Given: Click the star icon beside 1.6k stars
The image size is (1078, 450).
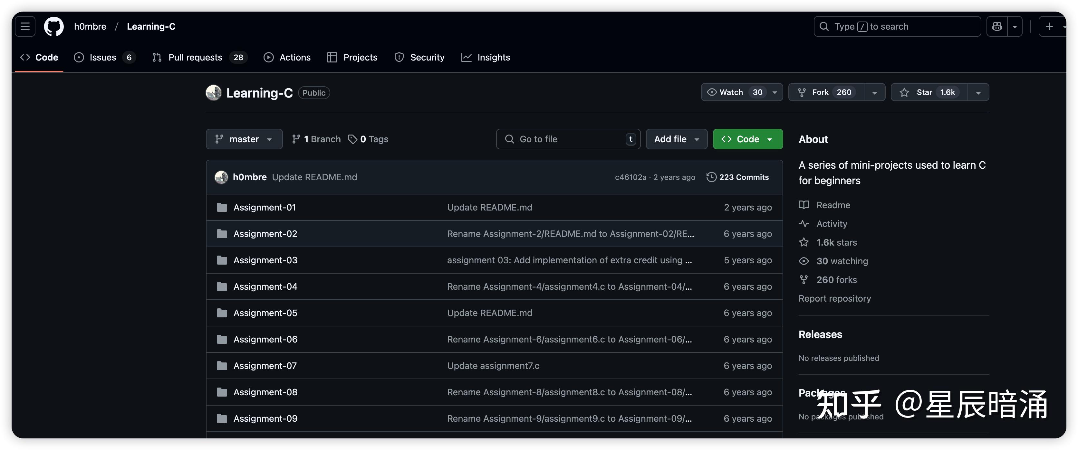Looking at the screenshot, I should (x=804, y=242).
